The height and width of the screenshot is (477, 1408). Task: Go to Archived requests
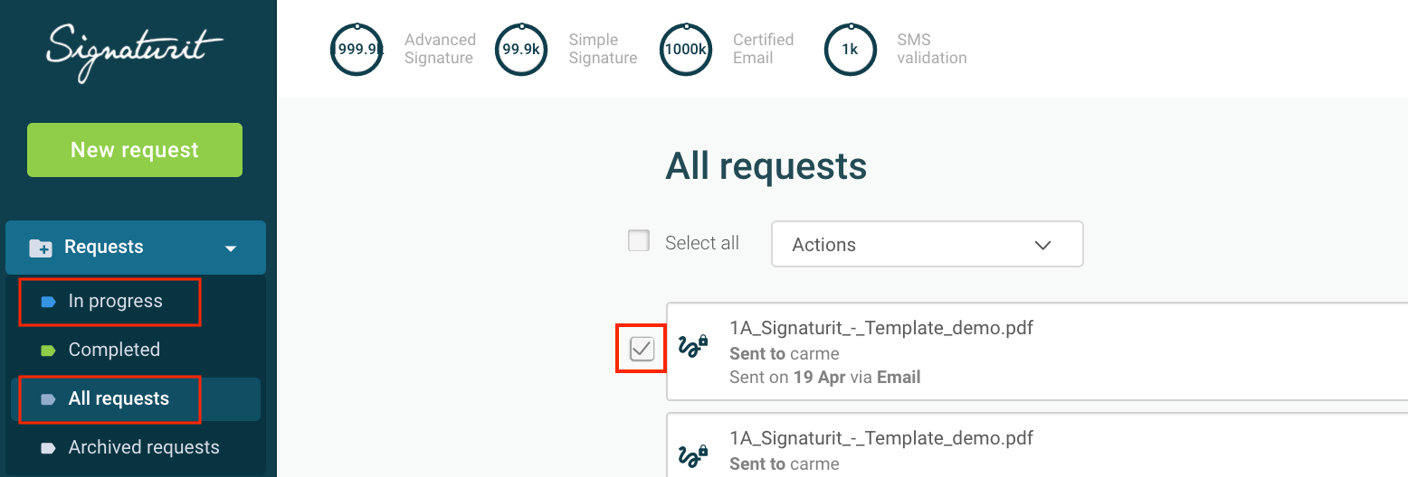144,447
